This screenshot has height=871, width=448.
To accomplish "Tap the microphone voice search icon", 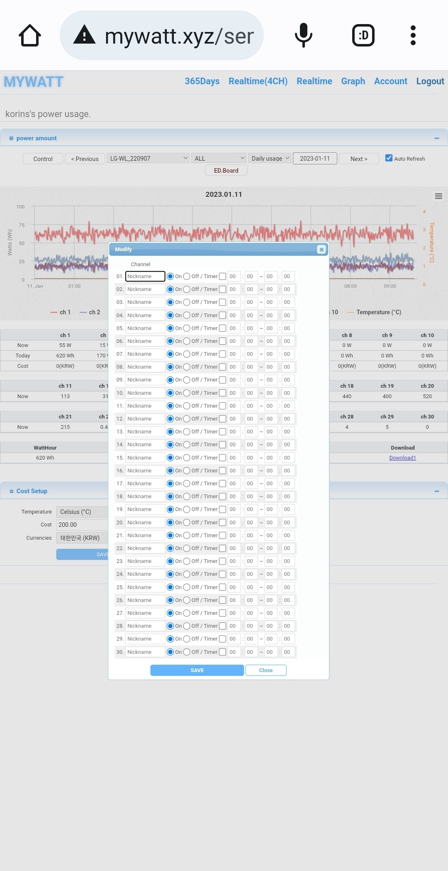I will click(303, 35).
